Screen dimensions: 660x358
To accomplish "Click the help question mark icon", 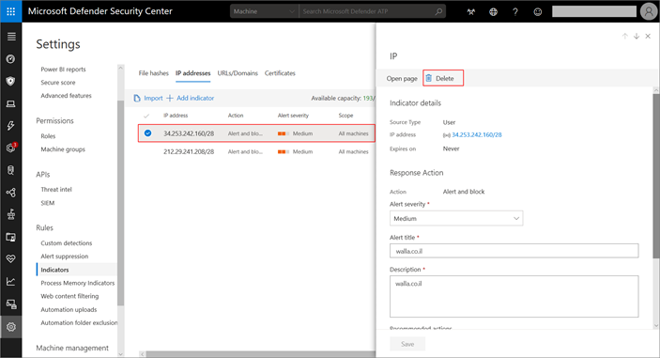I will (x=515, y=12).
